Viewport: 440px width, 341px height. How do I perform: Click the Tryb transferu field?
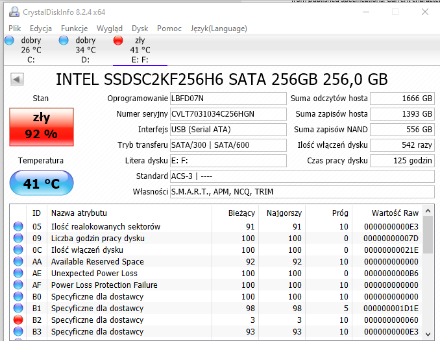click(x=228, y=145)
